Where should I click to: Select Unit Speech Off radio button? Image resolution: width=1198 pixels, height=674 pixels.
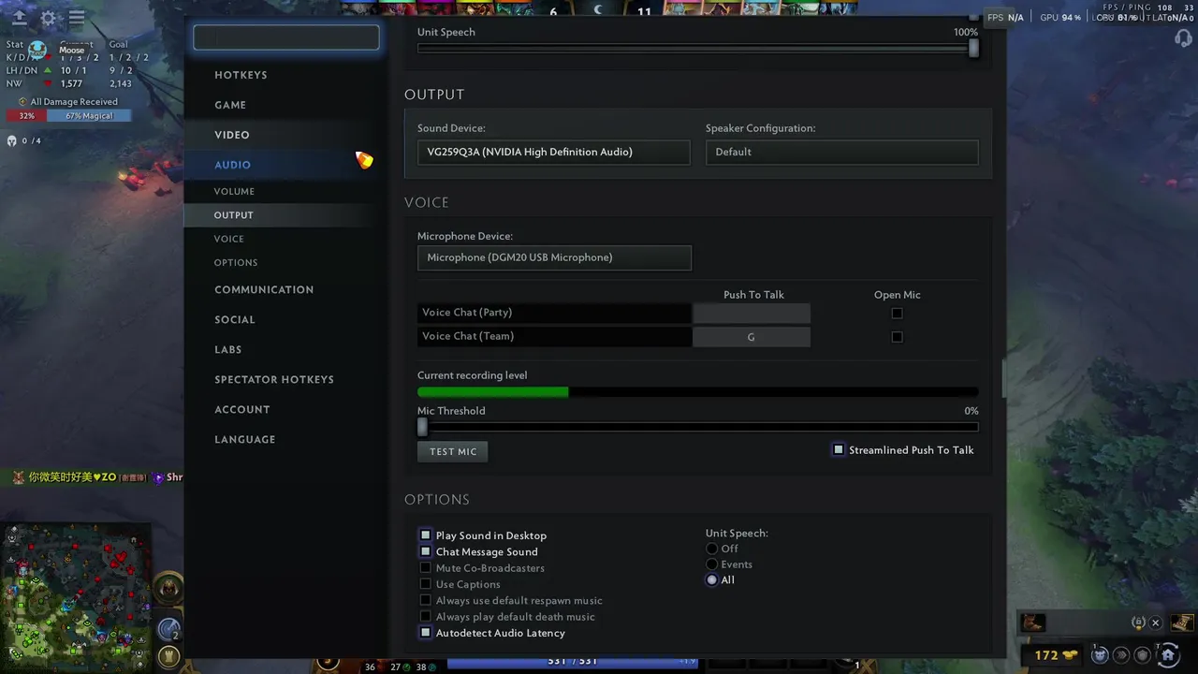712,549
